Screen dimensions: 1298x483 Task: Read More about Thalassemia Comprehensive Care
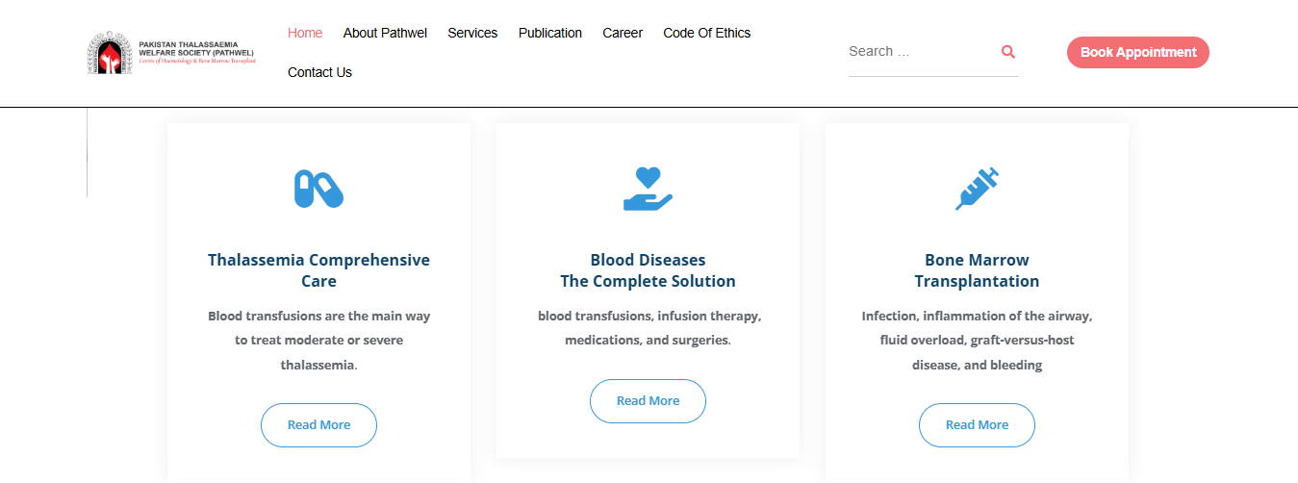pyautogui.click(x=318, y=425)
